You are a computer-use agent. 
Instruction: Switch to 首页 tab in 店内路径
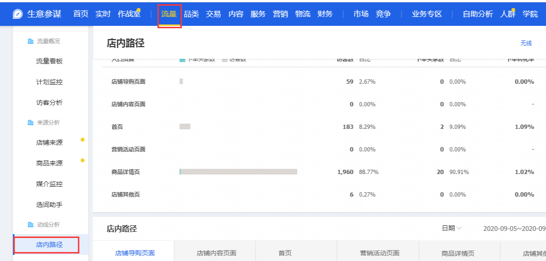coord(285,253)
